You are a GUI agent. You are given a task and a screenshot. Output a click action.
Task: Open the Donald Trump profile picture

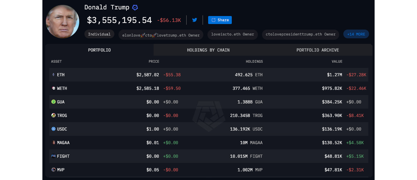tap(63, 22)
